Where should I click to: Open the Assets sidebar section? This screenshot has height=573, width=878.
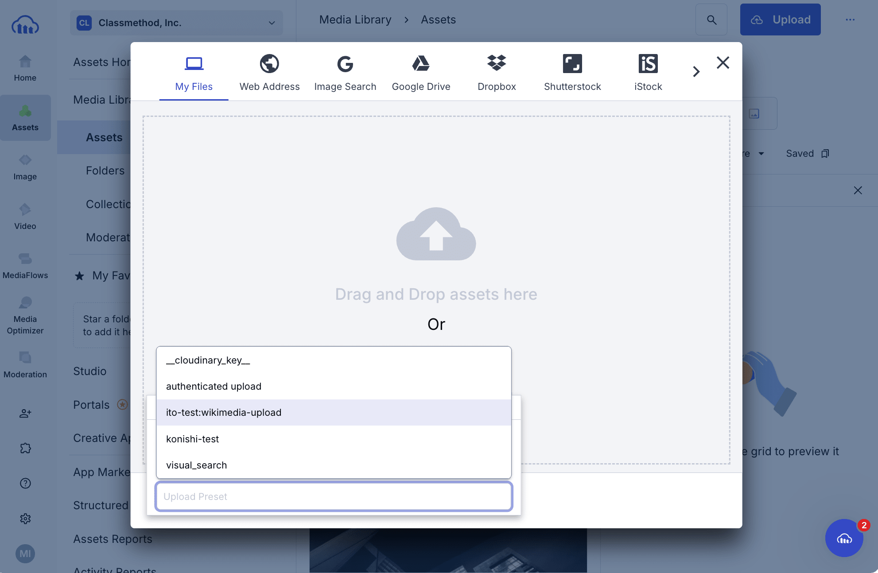25,118
